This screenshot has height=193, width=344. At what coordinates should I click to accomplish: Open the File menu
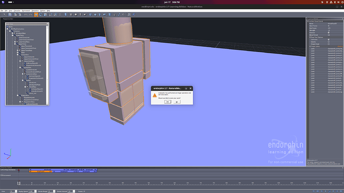[2, 10]
